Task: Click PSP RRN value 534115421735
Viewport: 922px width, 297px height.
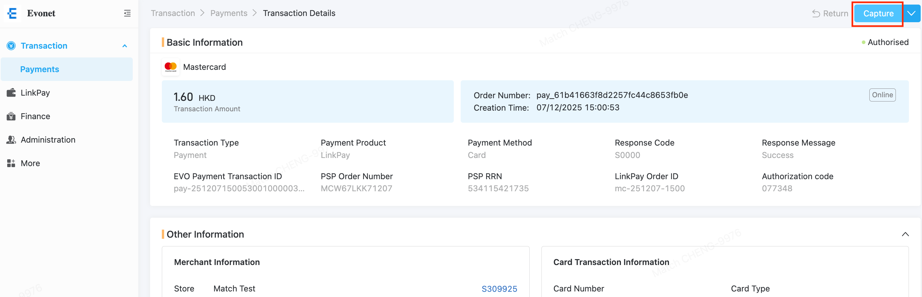Action: pos(498,188)
